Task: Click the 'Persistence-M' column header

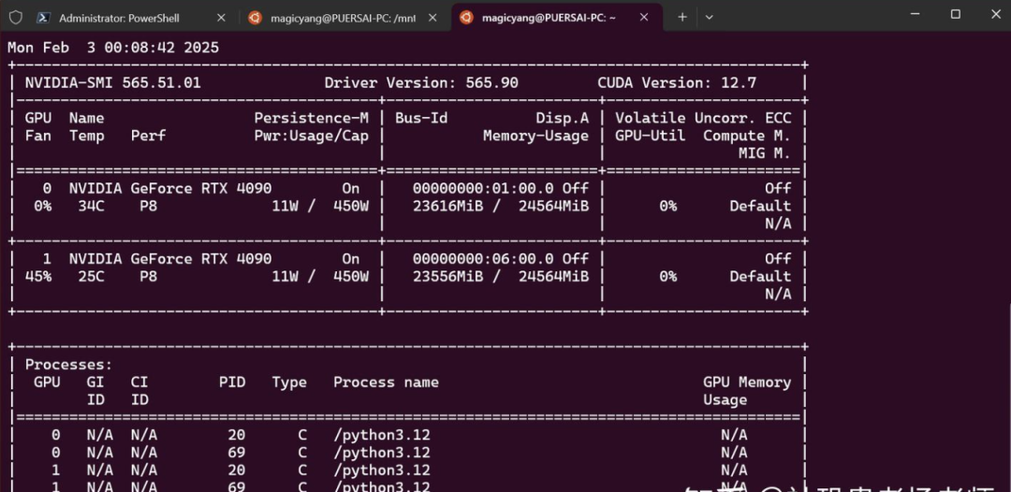Action: click(x=312, y=119)
